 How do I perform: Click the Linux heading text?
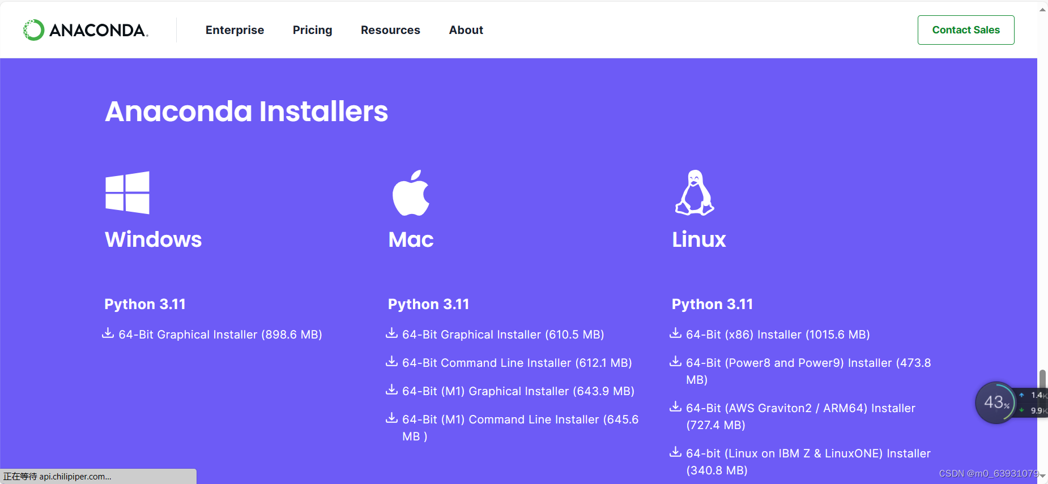(698, 239)
